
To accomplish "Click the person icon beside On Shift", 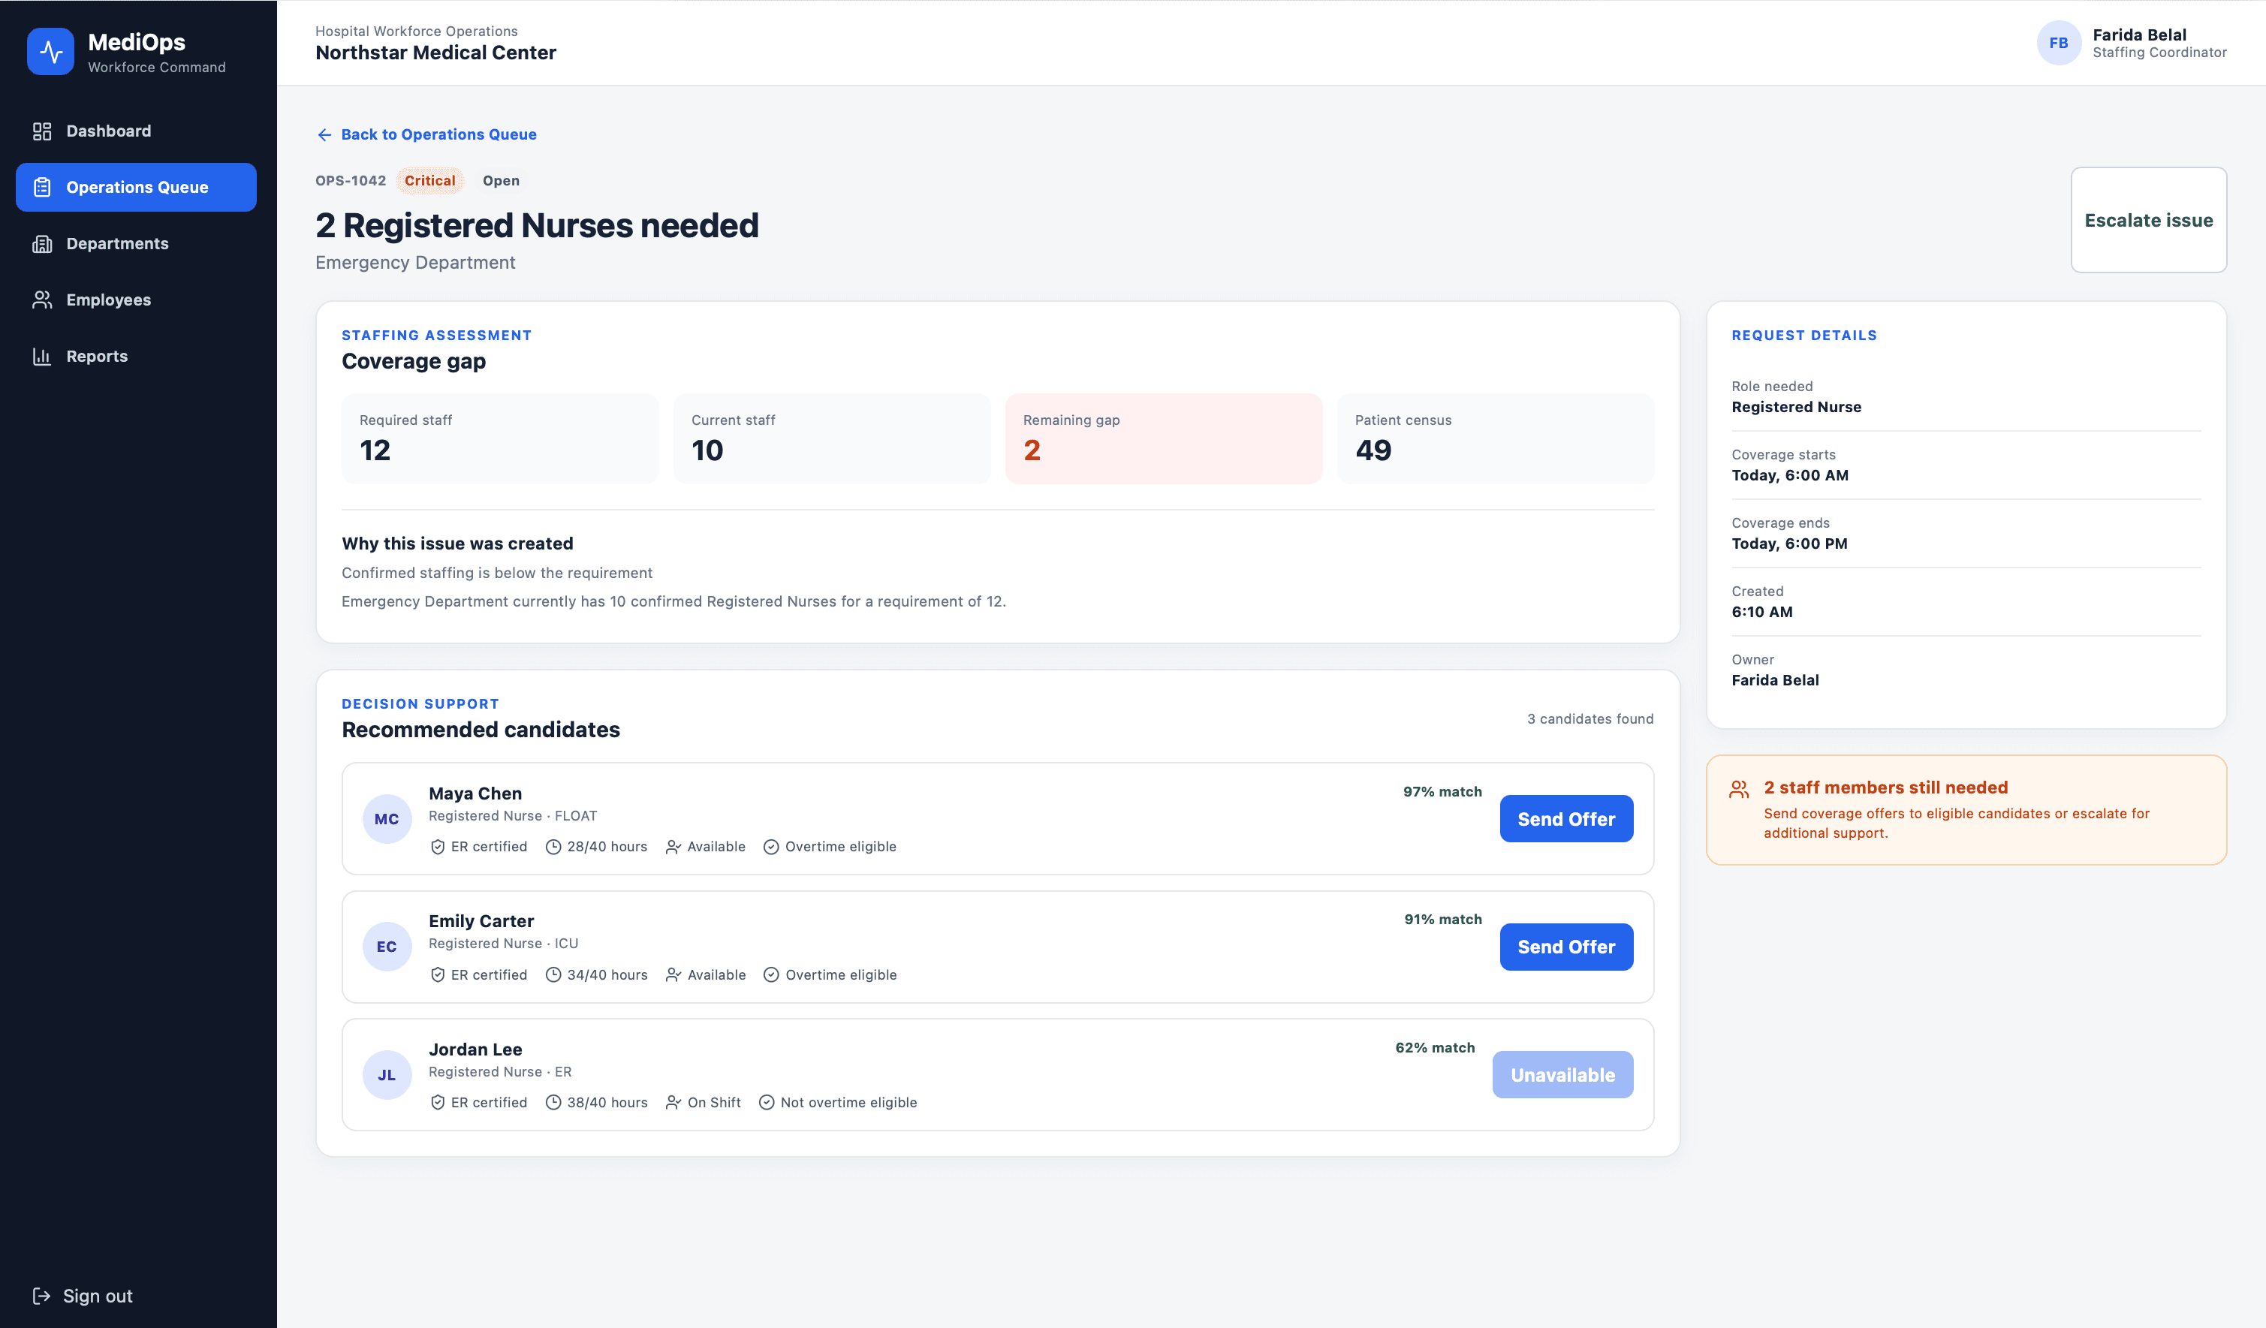I will pos(673,1102).
